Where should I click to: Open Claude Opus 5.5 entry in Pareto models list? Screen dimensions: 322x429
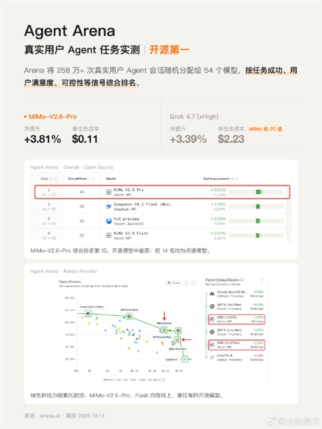click(x=236, y=294)
